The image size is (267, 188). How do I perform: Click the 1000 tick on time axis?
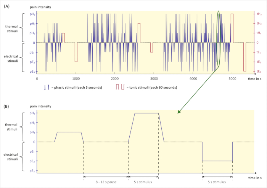pos(76,79)
